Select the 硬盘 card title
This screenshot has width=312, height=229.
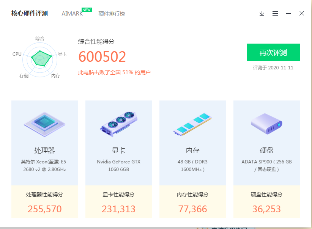pos(266,150)
